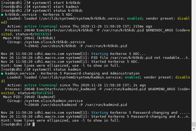Click the scrollbar thumb at bottom right

[194, 124]
